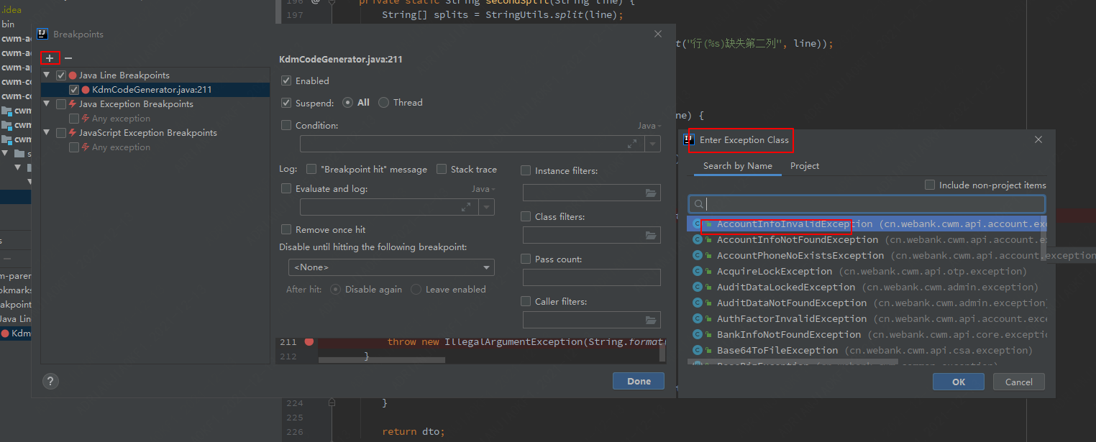Click class icon of AcquireLockException
This screenshot has width=1096, height=442.
pyautogui.click(x=698, y=271)
